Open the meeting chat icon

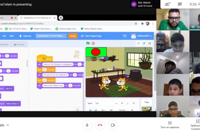coord(180,4)
